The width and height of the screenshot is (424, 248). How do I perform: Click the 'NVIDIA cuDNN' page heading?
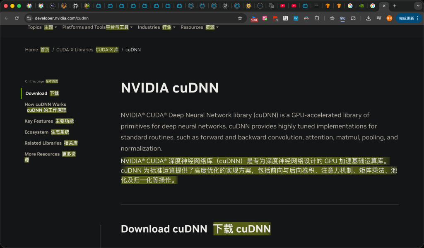point(169,88)
